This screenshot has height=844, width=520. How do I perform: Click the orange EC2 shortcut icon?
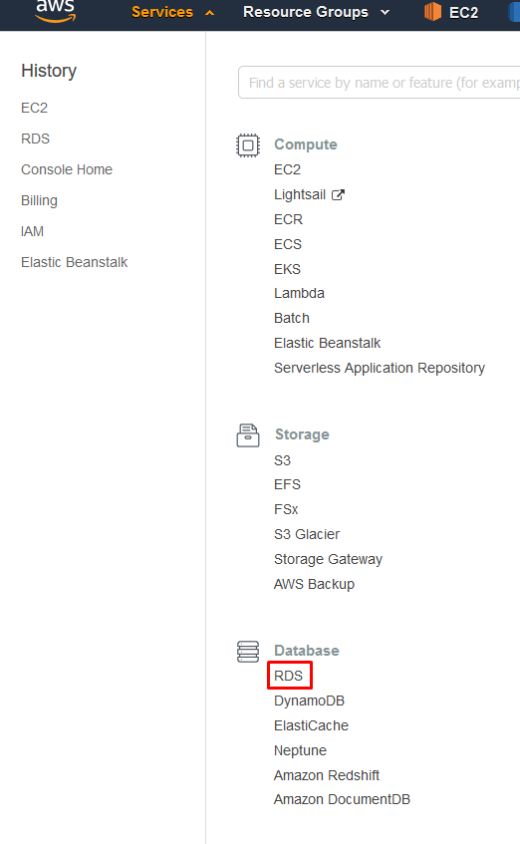[x=432, y=12]
